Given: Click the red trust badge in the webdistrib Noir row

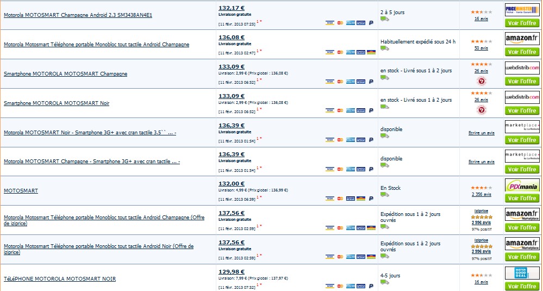Looking at the screenshot, I should 482,110.
